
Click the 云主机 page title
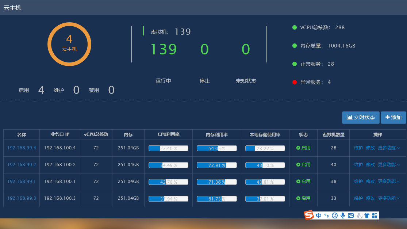click(12, 8)
